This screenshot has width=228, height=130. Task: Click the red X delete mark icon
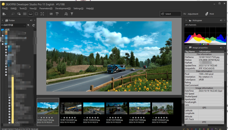coord(192,129)
